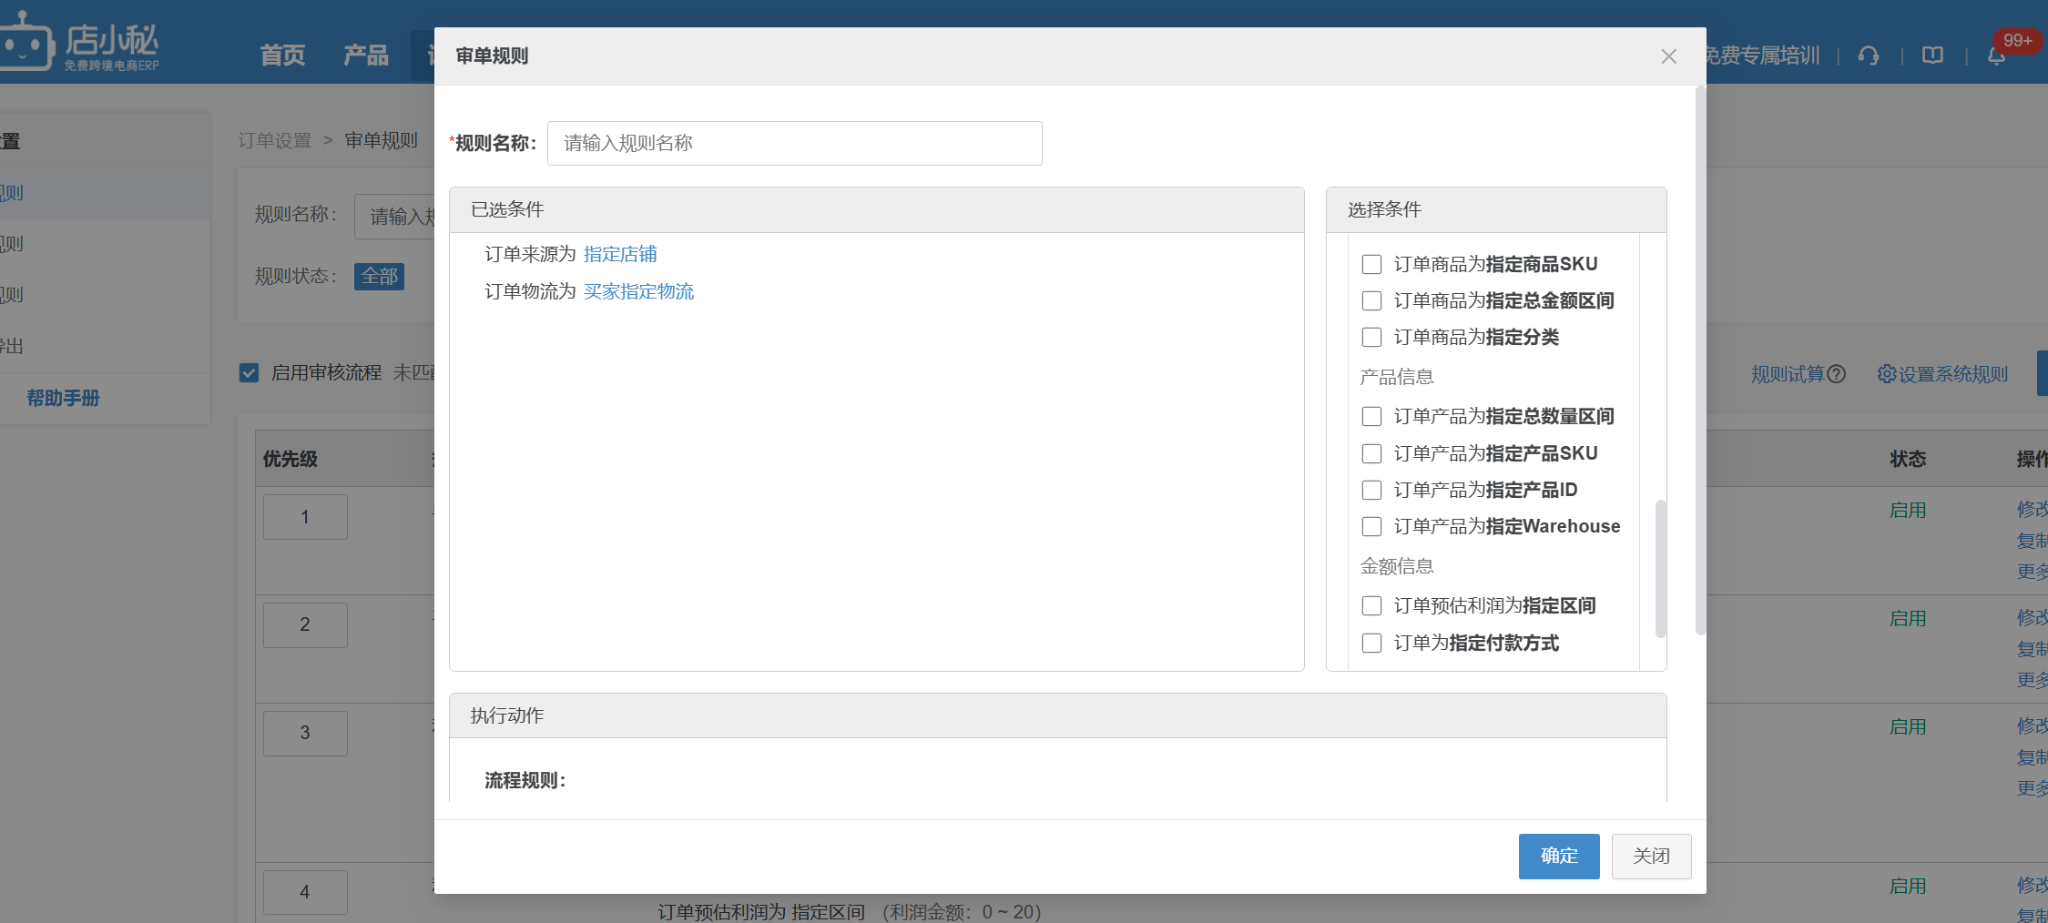The image size is (2048, 923).
Task: Click the 确定 button
Action: coord(1559,856)
